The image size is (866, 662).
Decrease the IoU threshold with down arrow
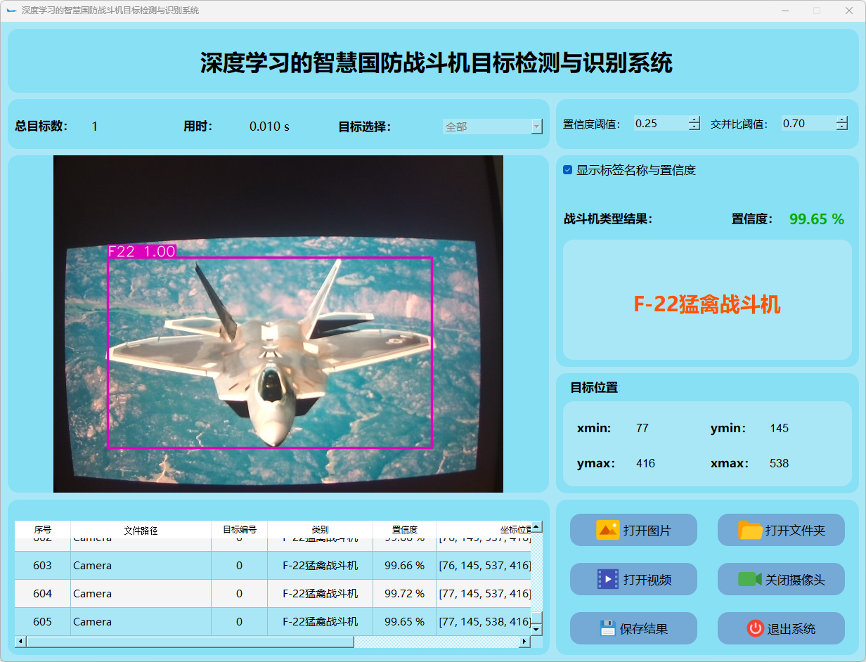tap(842, 127)
